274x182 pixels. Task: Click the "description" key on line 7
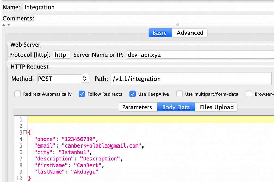point(54,159)
